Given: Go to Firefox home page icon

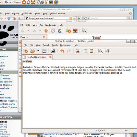Looking at the screenshot, I should (14, 18).
